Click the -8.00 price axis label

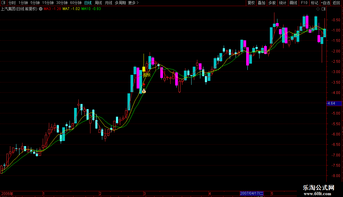pyautogui.click(x=336, y=176)
